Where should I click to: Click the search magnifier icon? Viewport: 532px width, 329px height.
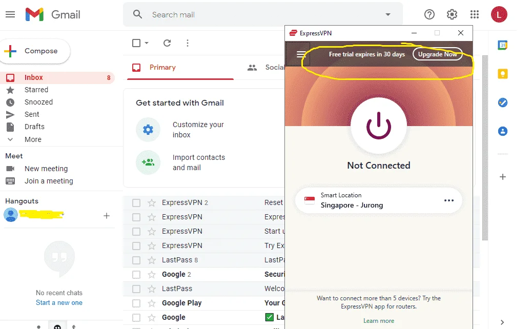(x=137, y=14)
